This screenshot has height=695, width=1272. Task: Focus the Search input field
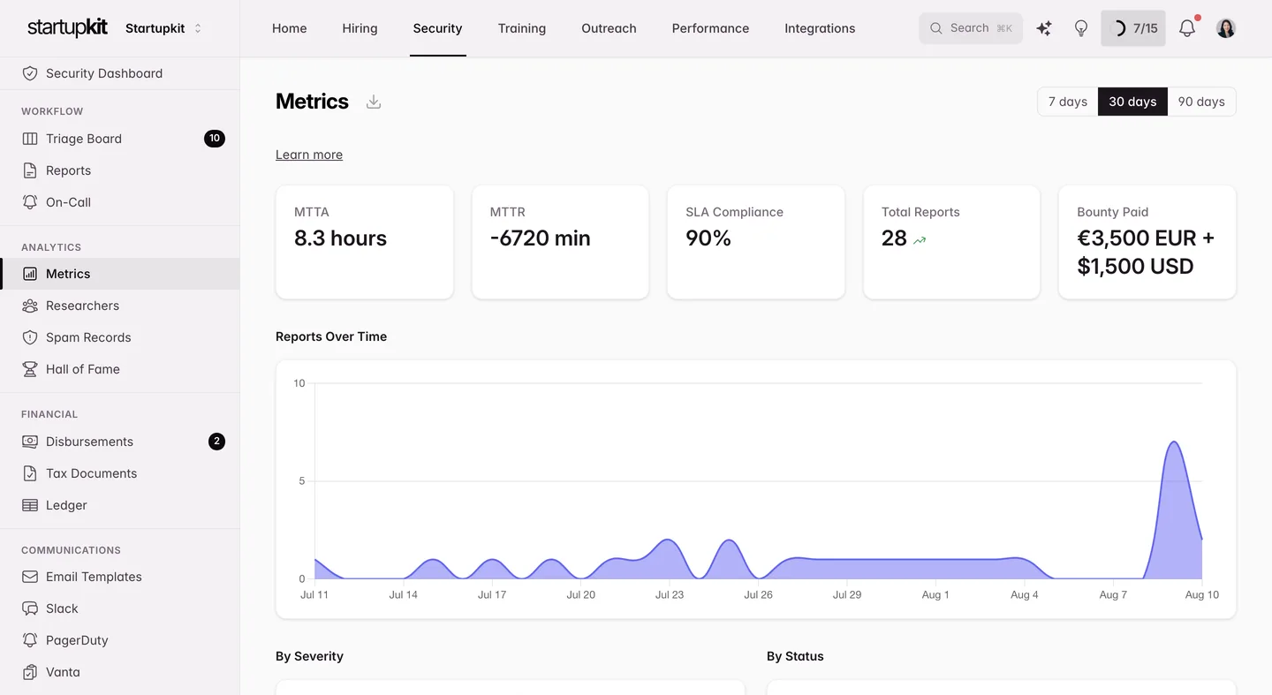point(971,28)
